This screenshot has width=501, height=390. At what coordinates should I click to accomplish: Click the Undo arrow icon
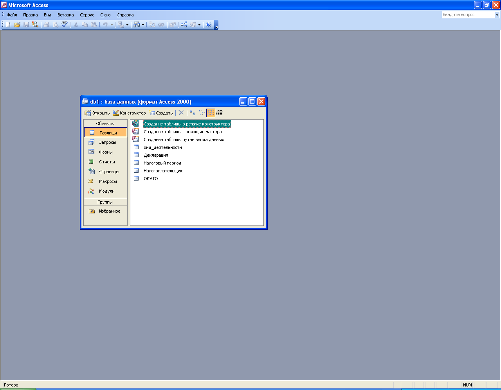pyautogui.click(x=105, y=25)
